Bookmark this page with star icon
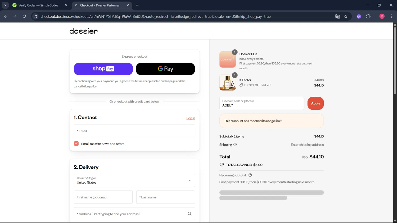 pos(346,16)
